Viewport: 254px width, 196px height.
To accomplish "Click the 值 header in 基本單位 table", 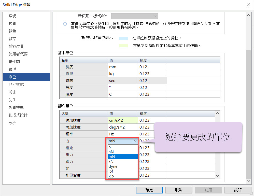I will tap(123, 60).
